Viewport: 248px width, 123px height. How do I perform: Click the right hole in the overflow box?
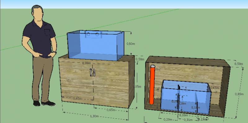(97, 34)
